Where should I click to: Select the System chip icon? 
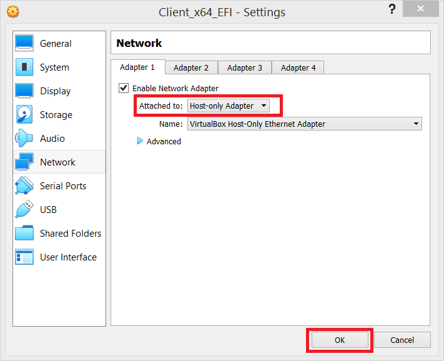click(24, 67)
